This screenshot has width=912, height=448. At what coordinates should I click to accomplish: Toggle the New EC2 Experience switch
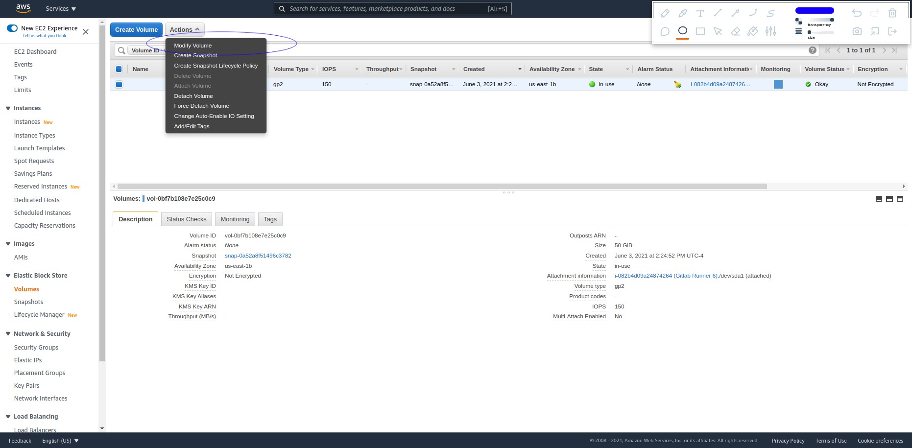(12, 28)
